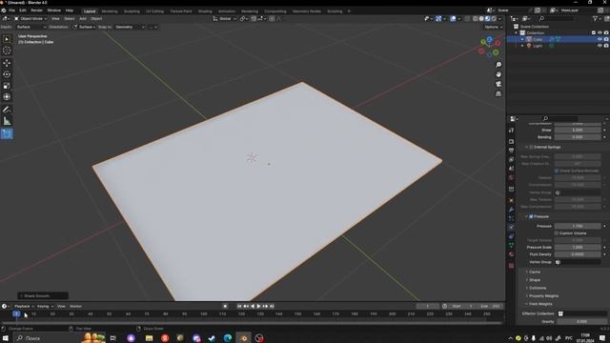Open the viewport Options dropdown
The height and width of the screenshot is (343, 610).
494,28
